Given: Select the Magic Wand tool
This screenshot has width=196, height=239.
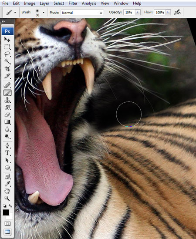Looking at the screenshot, I should point(7,61).
